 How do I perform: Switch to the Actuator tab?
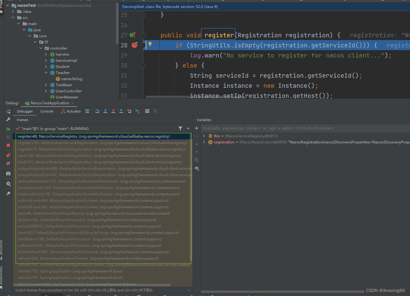71,111
